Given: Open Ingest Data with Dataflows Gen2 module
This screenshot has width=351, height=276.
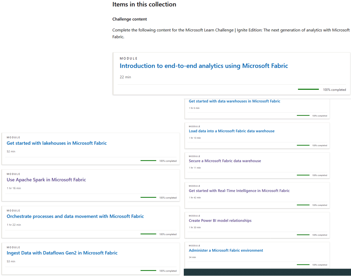Looking at the screenshot, I should 62,253.
